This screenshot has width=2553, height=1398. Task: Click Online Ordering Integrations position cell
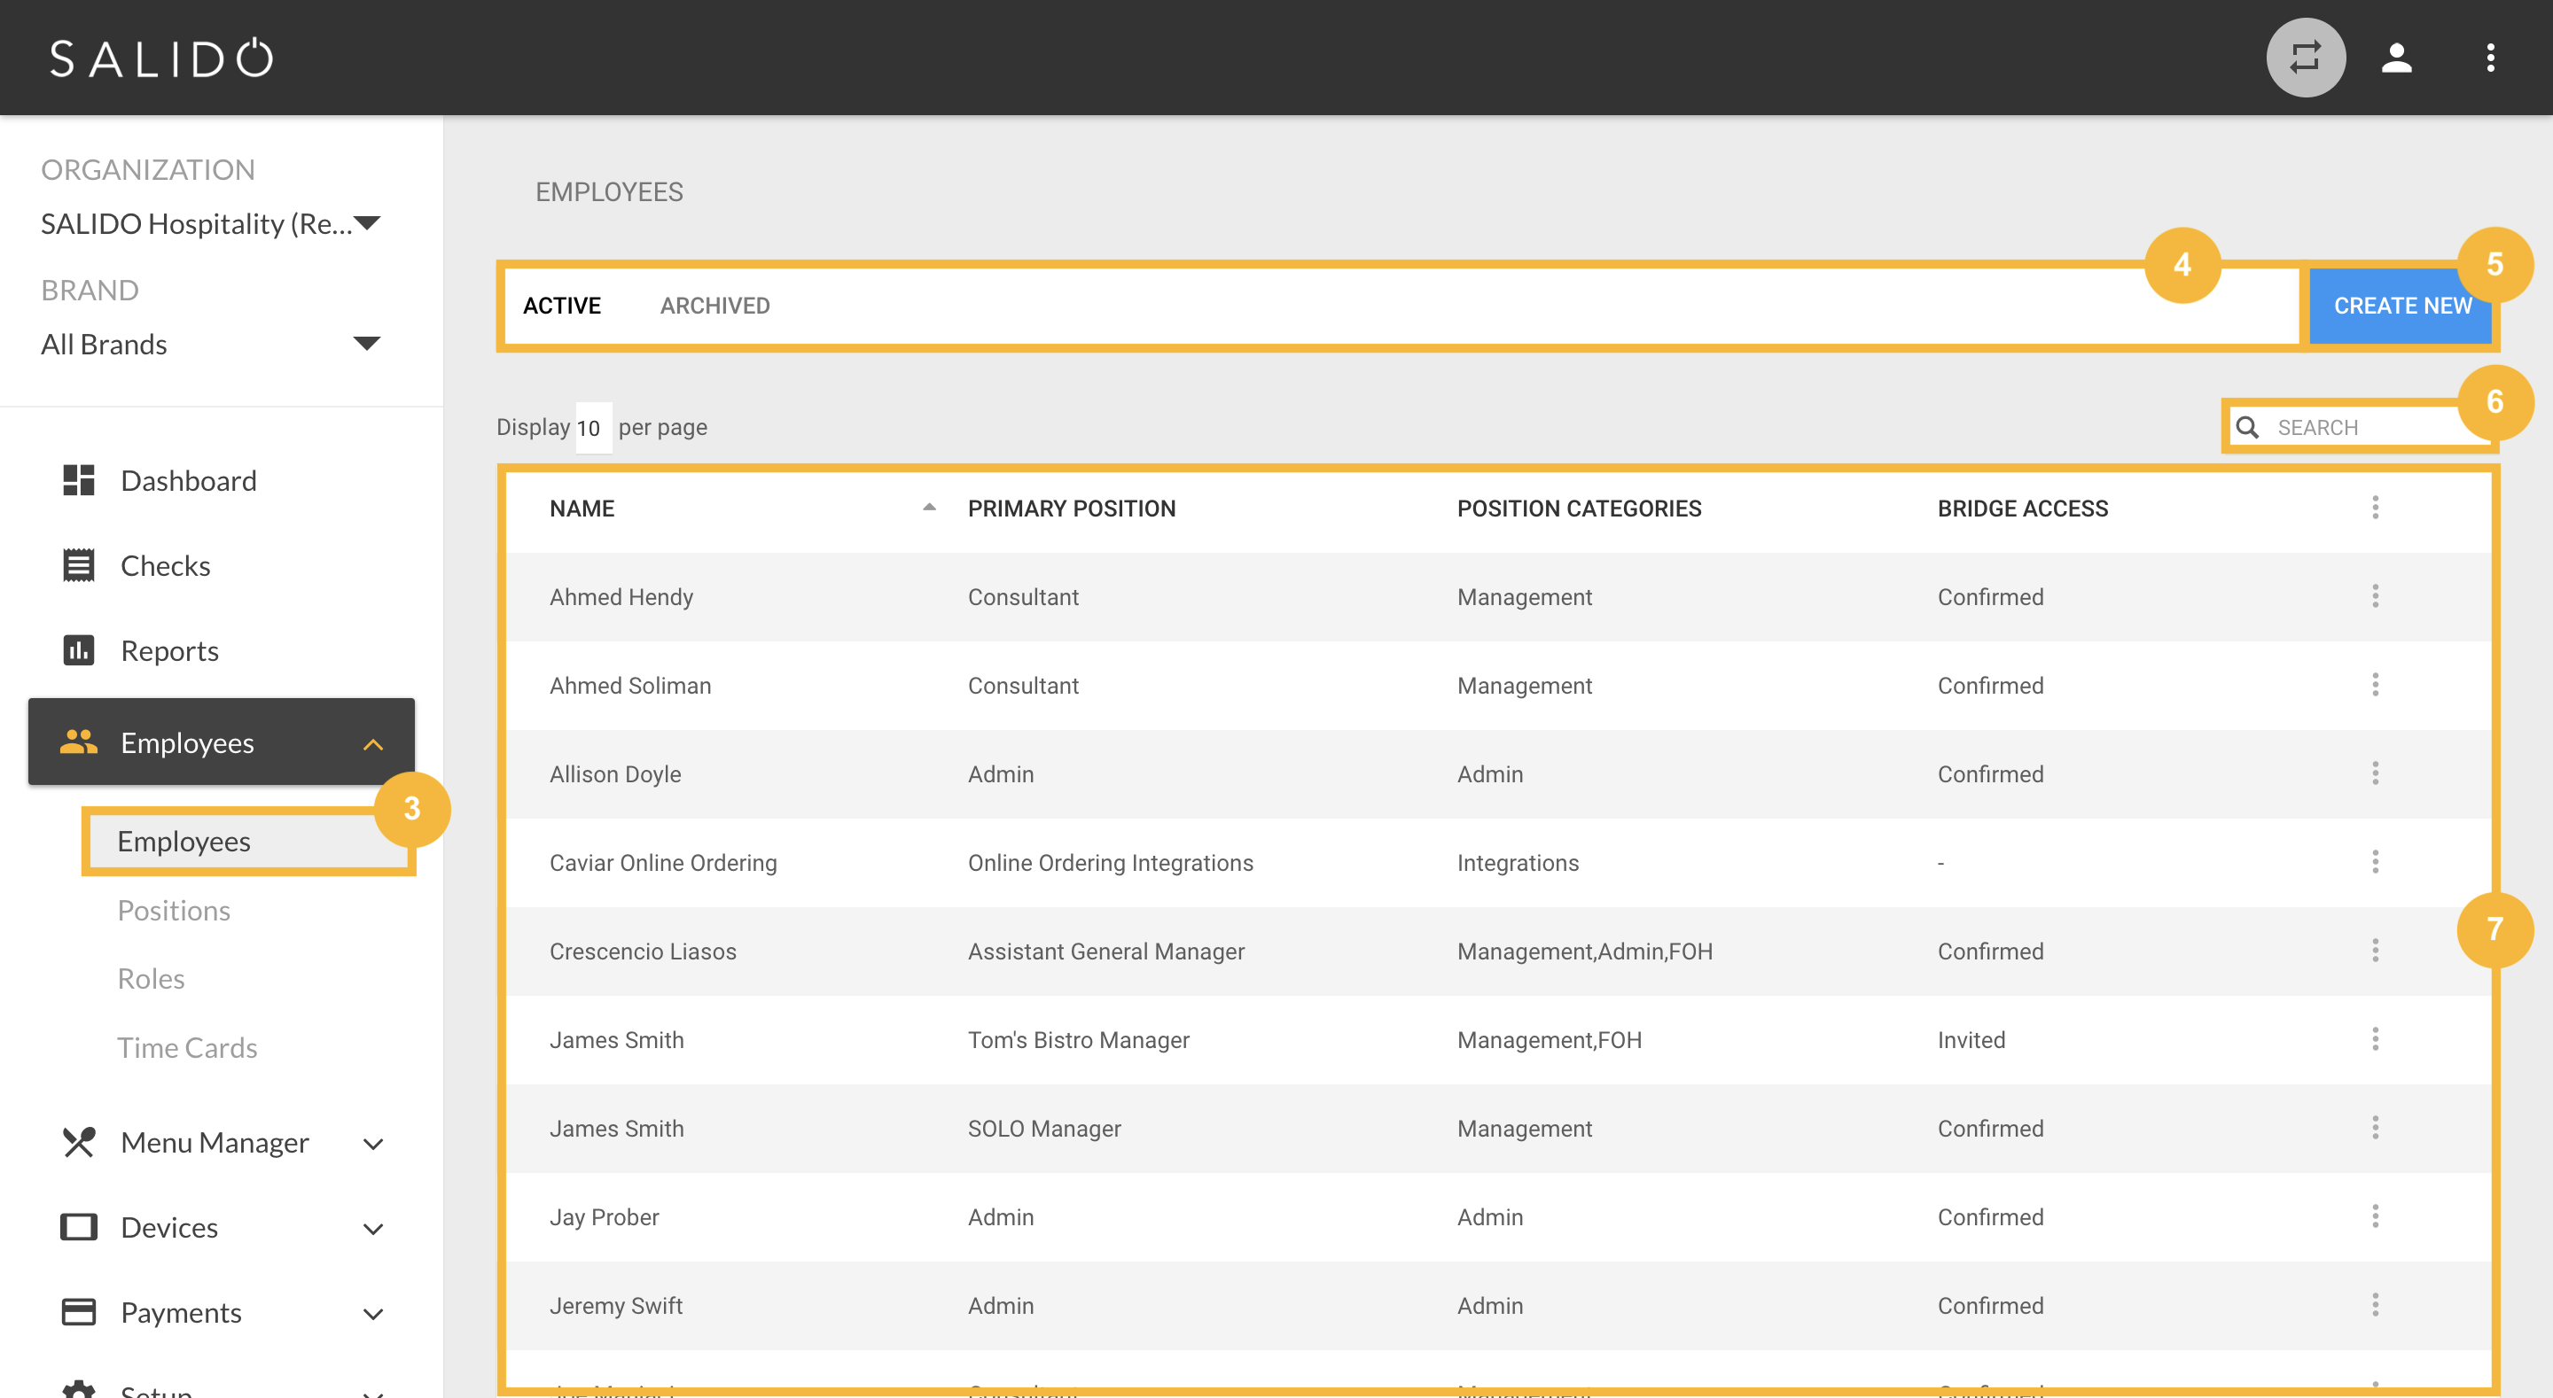tap(1110, 862)
